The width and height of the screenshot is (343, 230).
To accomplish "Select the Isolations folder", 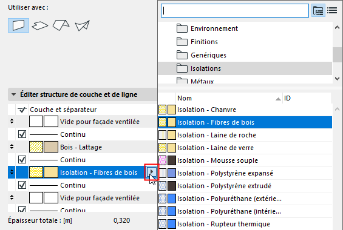I will 245,68.
